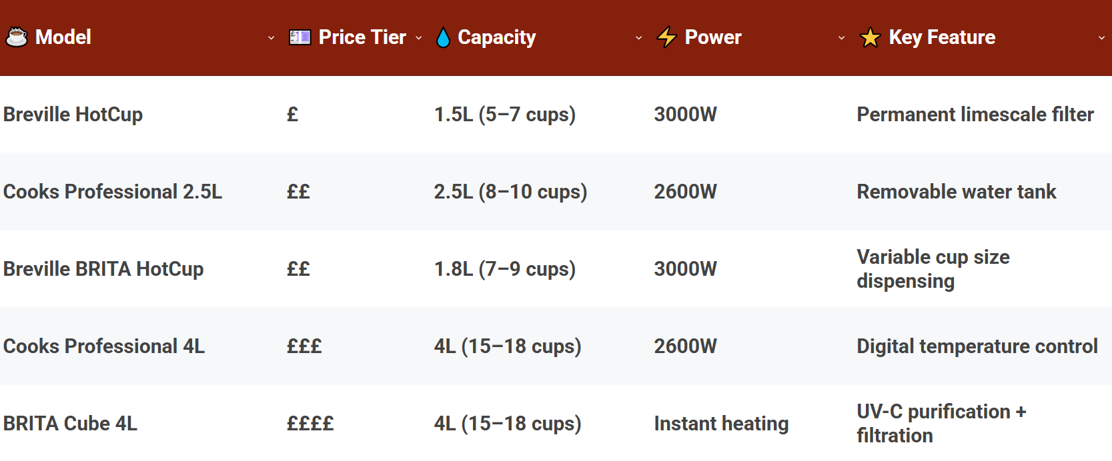Open the Model column sort dropdown
This screenshot has width=1112, height=461.
pyautogui.click(x=271, y=39)
